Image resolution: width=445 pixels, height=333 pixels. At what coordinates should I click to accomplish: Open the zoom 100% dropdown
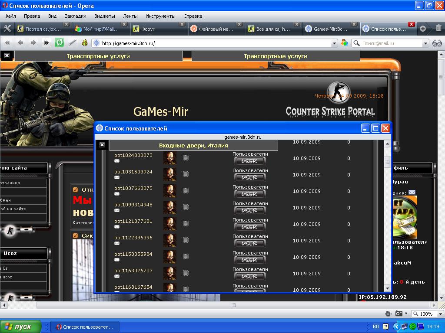[440, 314]
